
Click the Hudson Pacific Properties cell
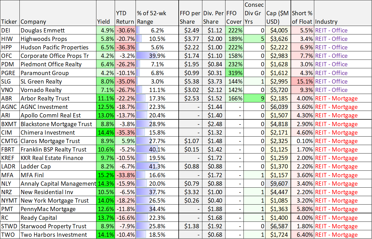click(58, 47)
